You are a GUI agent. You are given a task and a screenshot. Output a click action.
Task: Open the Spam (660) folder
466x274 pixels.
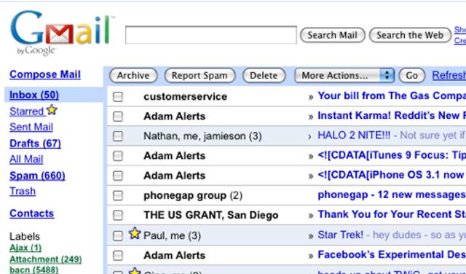pos(37,176)
